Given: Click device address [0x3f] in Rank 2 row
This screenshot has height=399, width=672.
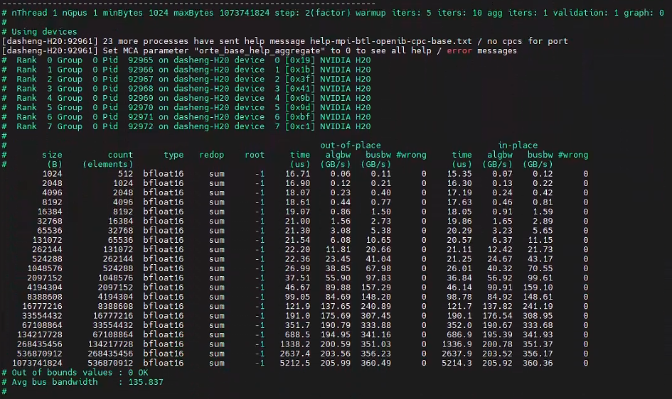Looking at the screenshot, I should pyautogui.click(x=300, y=79).
